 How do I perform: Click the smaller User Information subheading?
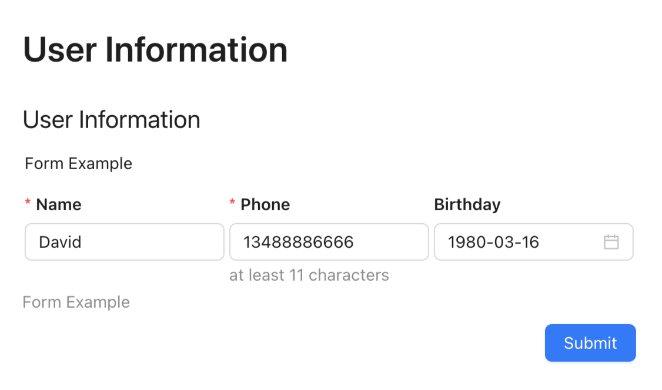[x=111, y=120]
